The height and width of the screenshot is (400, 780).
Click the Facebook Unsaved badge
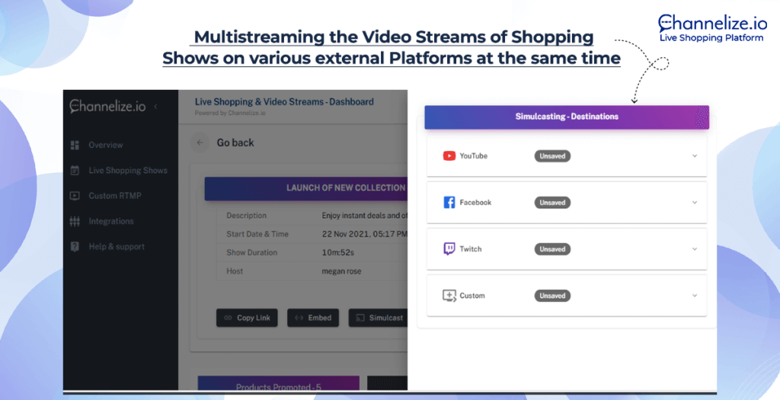click(x=552, y=203)
